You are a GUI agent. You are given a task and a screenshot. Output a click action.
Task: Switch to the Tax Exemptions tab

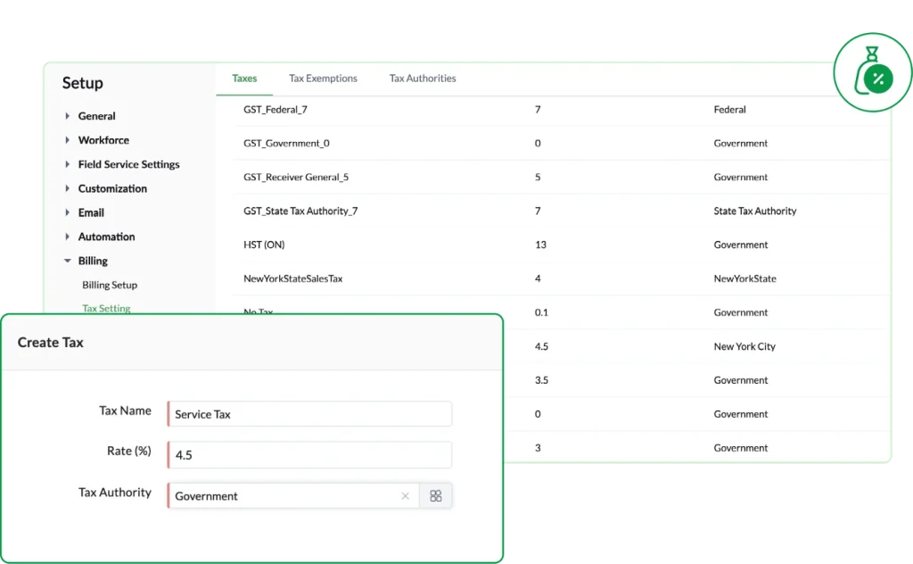(323, 79)
